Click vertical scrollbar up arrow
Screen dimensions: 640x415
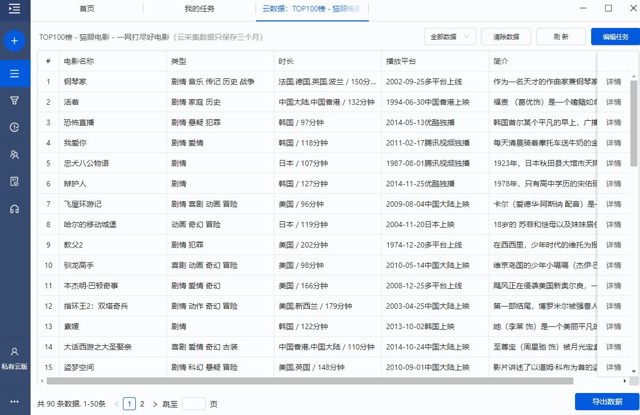[634, 76]
